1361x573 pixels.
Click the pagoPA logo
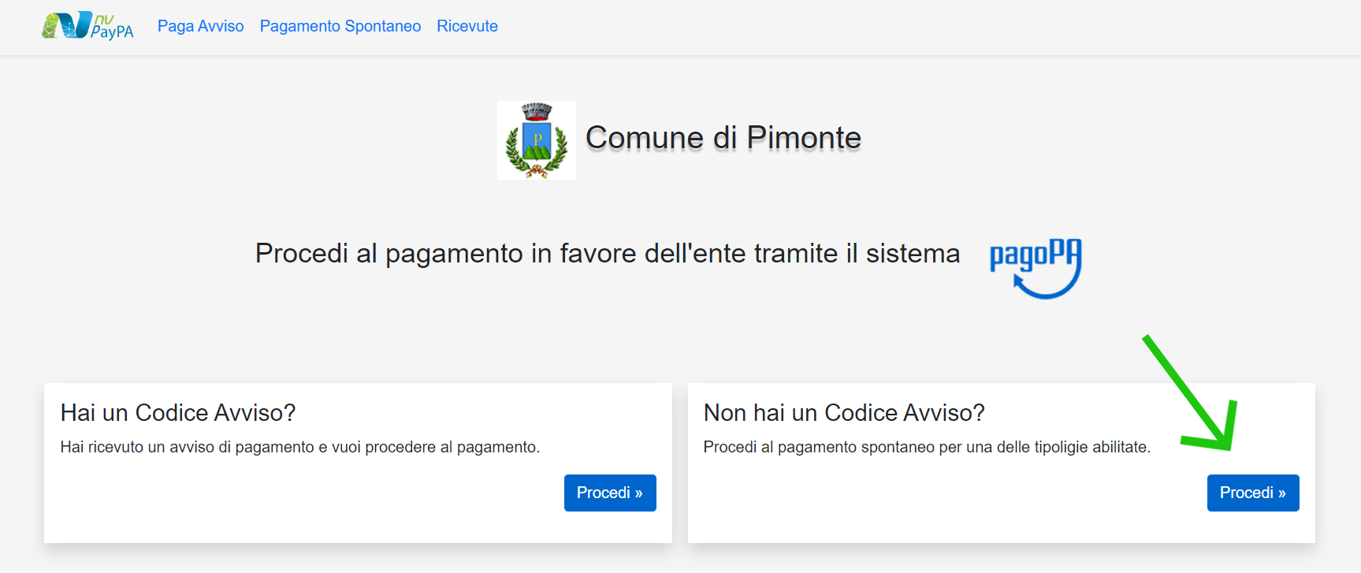[1036, 269]
